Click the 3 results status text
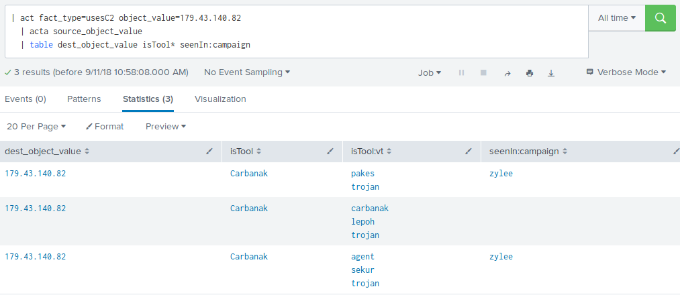 pyautogui.click(x=101, y=72)
